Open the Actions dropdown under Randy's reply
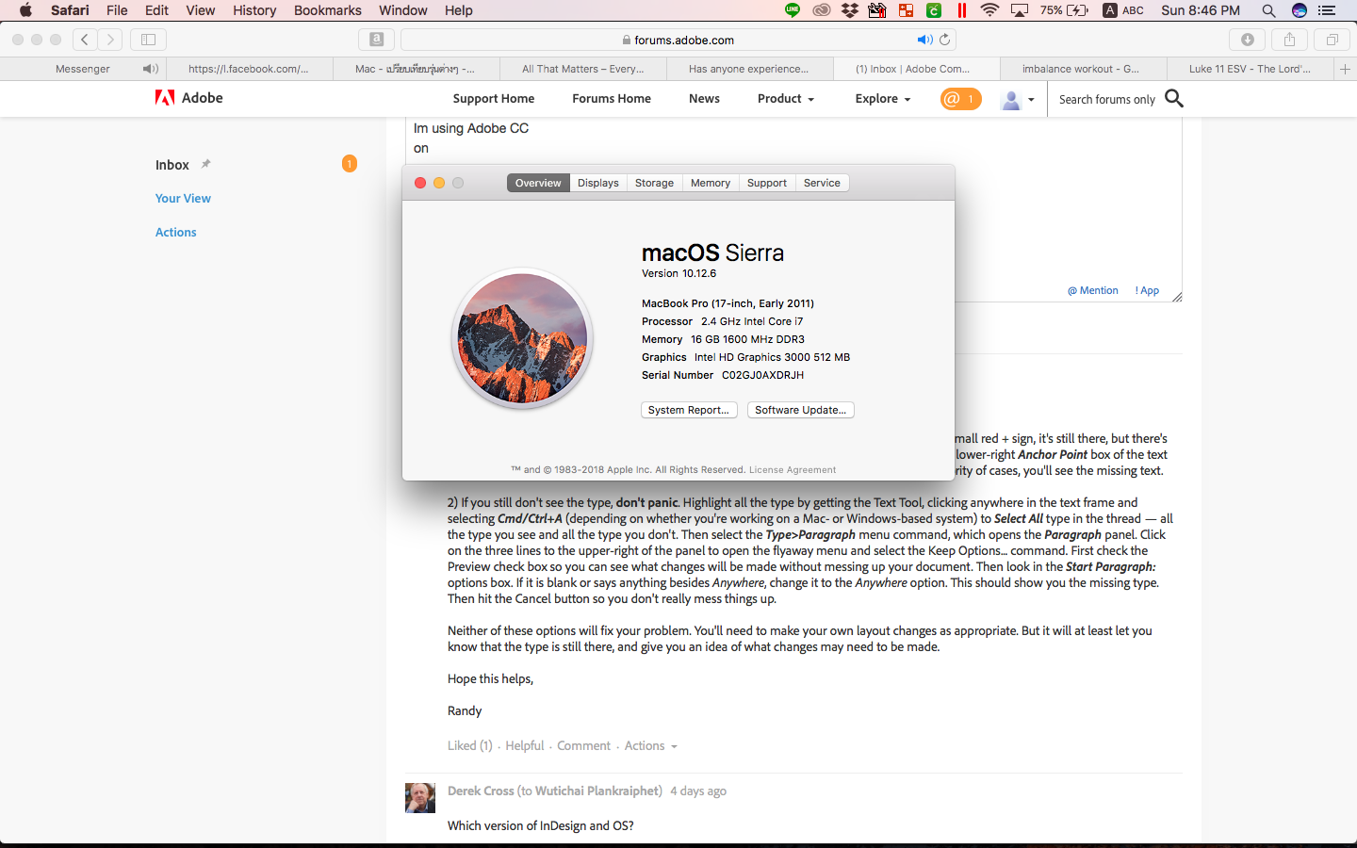 tap(650, 745)
